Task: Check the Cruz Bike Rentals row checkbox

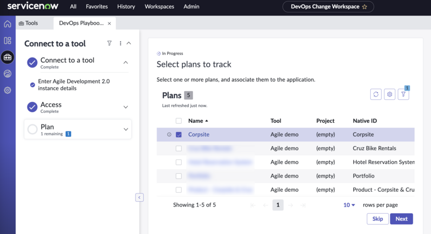Action: click(x=179, y=149)
